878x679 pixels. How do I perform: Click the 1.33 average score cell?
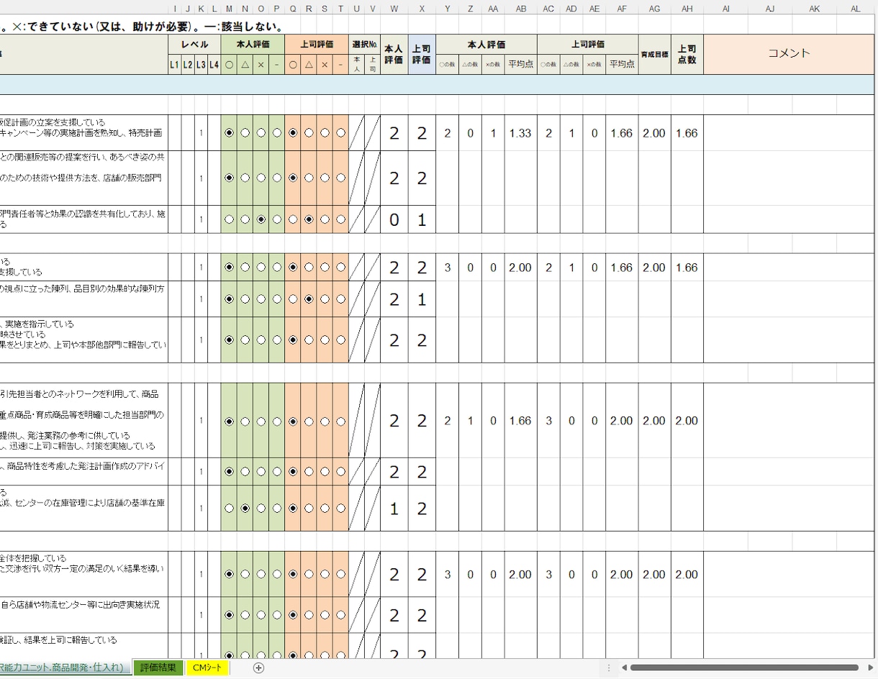pos(520,133)
